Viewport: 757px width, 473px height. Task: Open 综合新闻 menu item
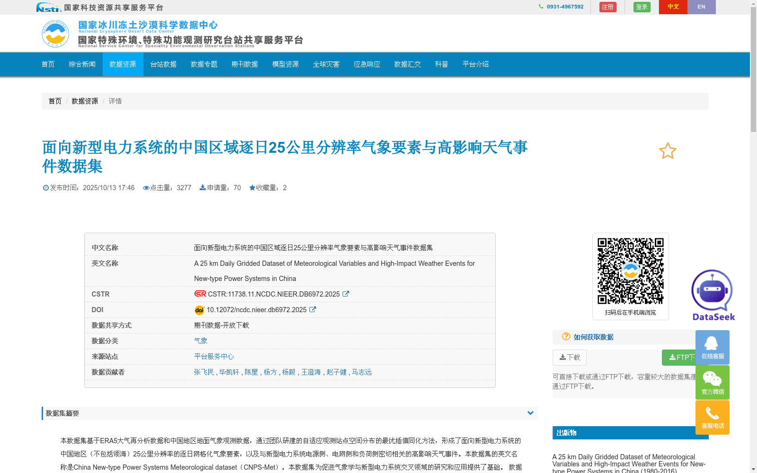(82, 64)
